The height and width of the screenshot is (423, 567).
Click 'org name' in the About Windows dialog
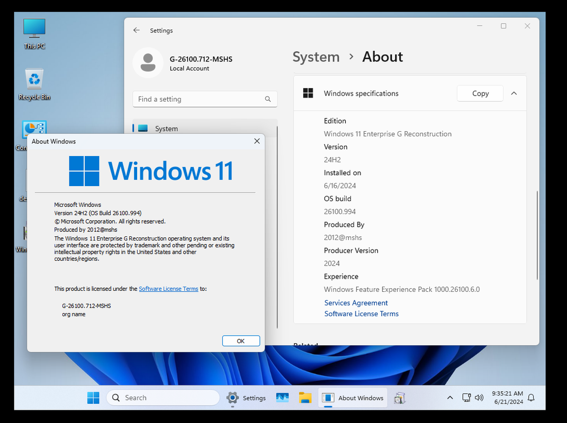tap(74, 314)
